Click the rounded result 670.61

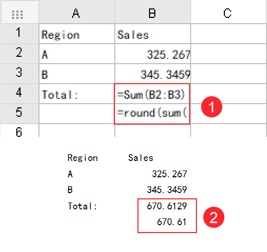coord(172,222)
